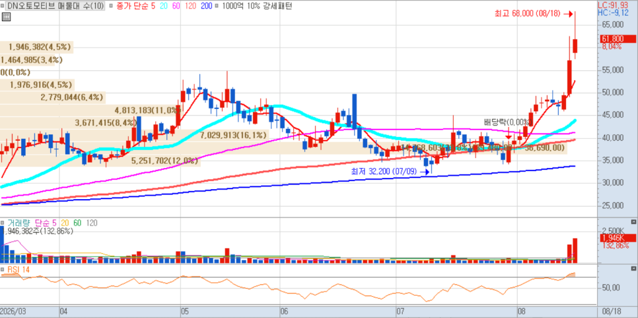The image size is (638, 318).
Task: Select the DN오토모티브 매물대 수(10) indicator label
Action: (55, 6)
